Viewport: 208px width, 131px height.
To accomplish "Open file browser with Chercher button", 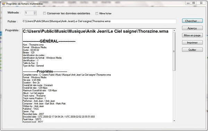I will click(x=192, y=21).
